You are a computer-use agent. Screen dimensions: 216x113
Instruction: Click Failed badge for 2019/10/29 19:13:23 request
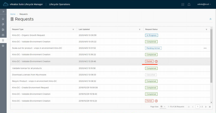click(149, 101)
